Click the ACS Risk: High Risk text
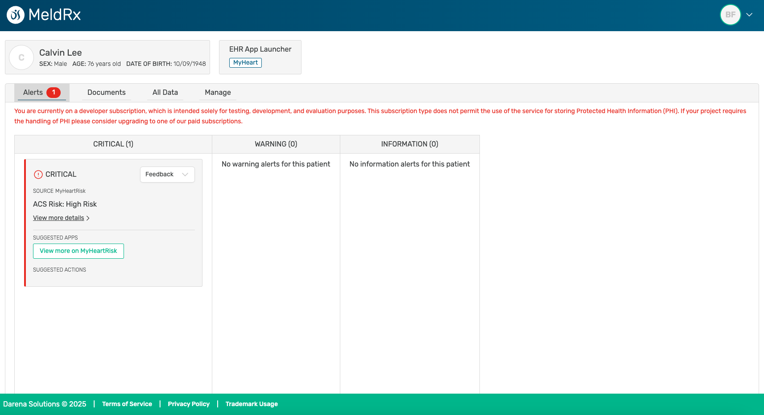Screen dimensions: 764x415 coord(65,204)
